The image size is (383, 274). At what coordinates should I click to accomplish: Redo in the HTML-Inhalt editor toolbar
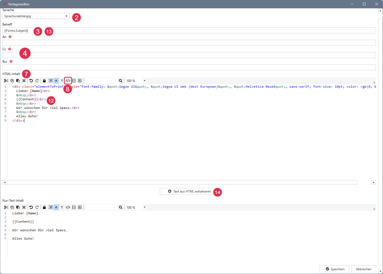pyautogui.click(x=37, y=81)
